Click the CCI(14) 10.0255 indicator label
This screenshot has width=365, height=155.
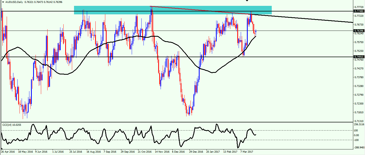pos(12,125)
